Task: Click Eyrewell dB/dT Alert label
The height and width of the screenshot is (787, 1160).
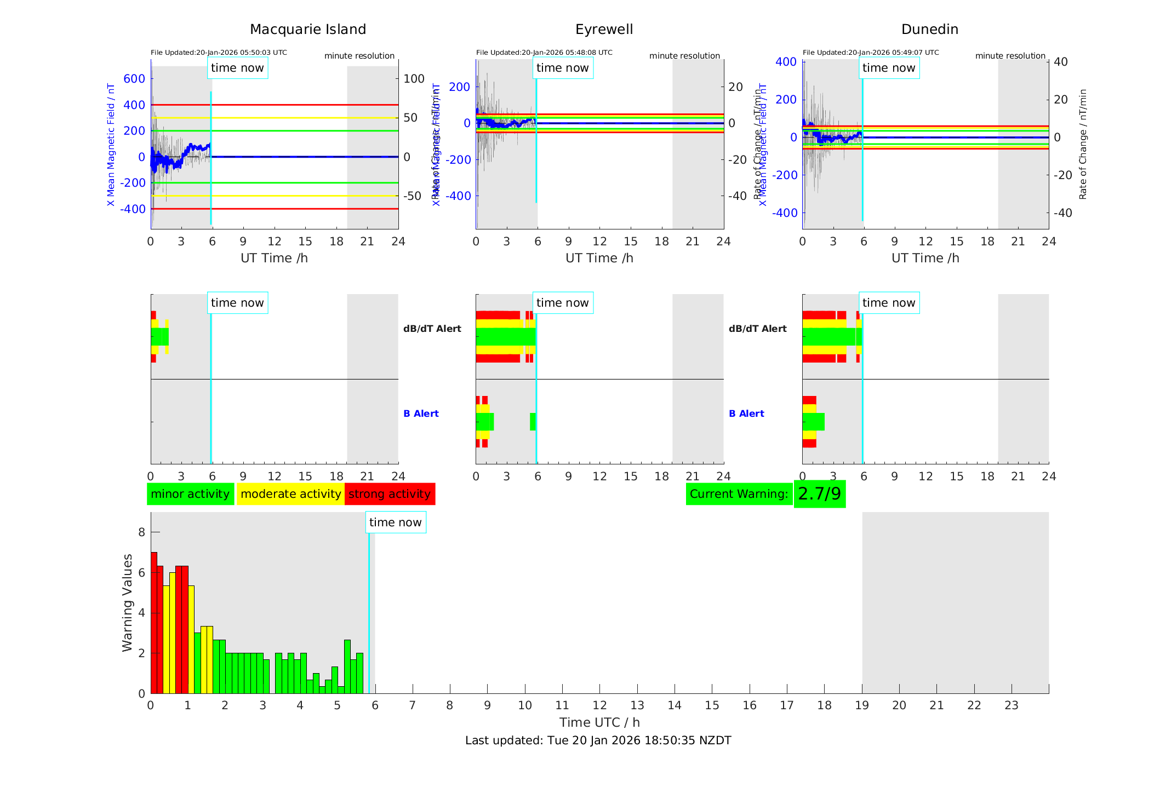Action: pos(432,329)
